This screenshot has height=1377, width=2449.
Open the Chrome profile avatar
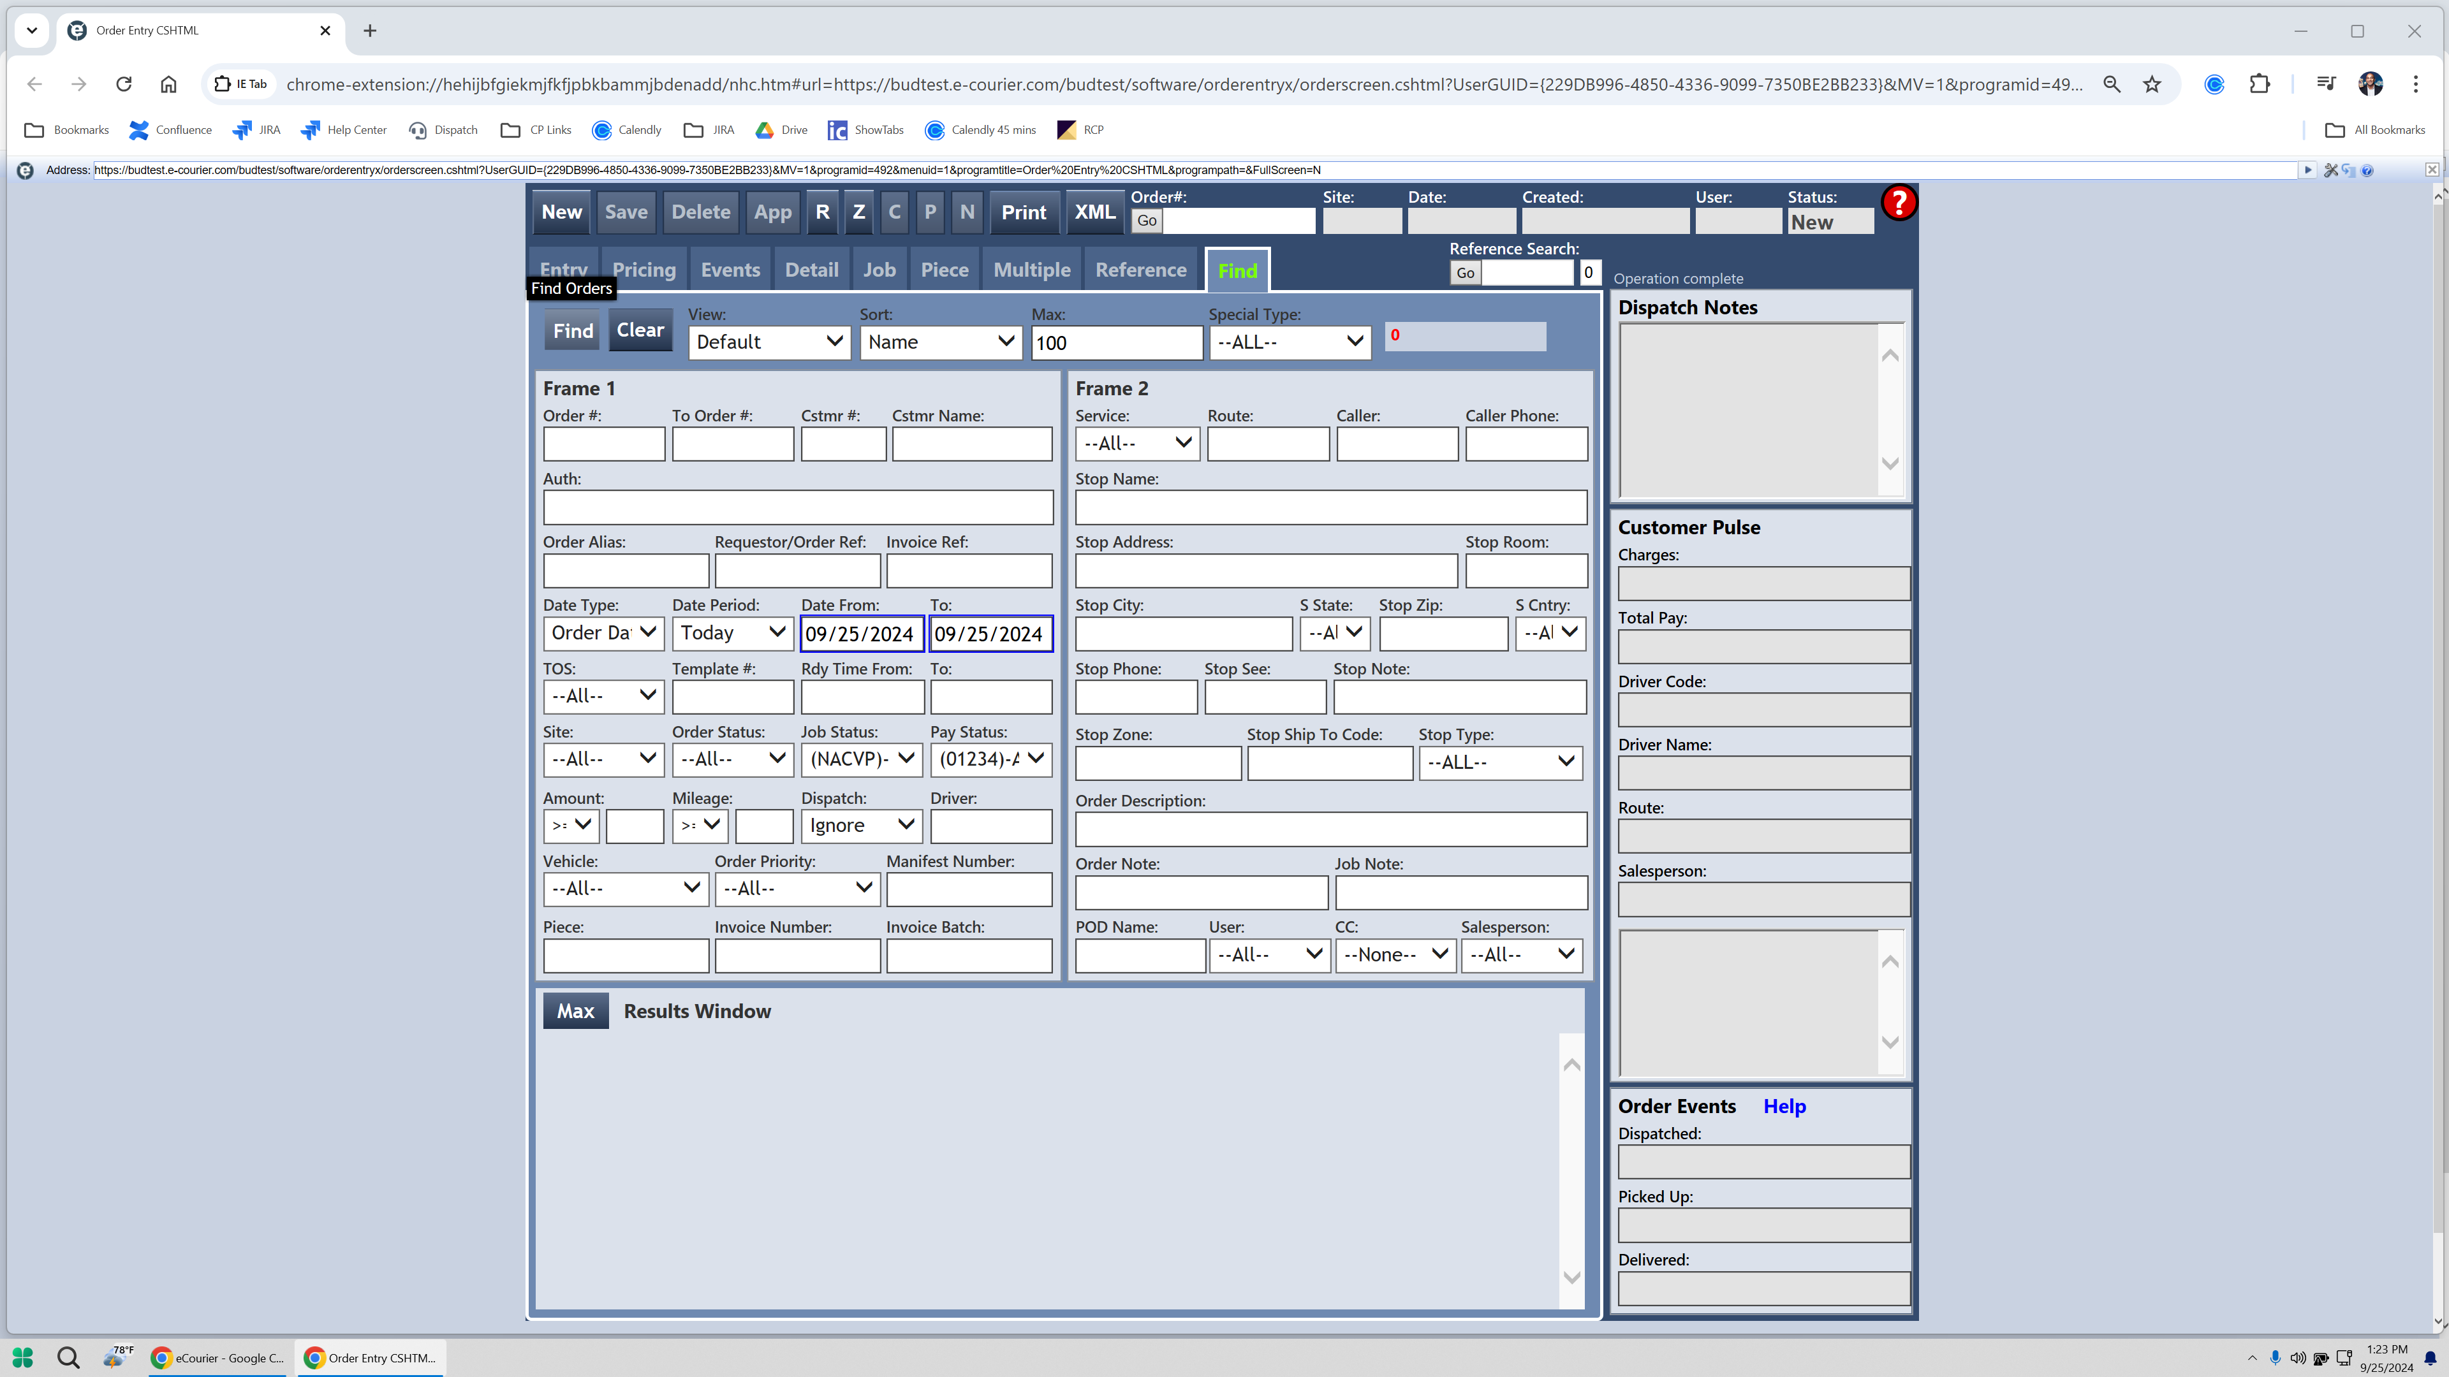point(2370,84)
